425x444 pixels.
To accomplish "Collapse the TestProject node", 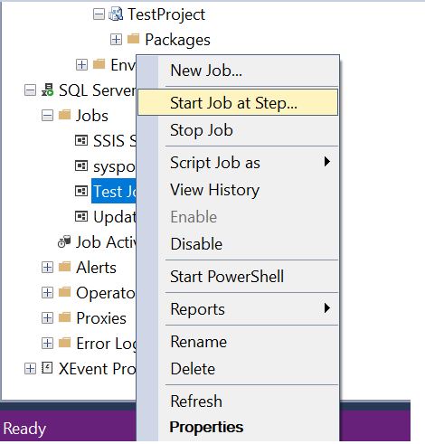I will click(99, 14).
